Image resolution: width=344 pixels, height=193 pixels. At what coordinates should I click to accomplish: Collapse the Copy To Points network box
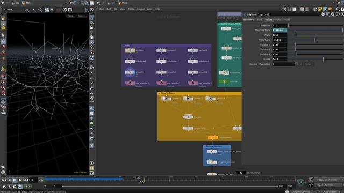tap(159, 93)
